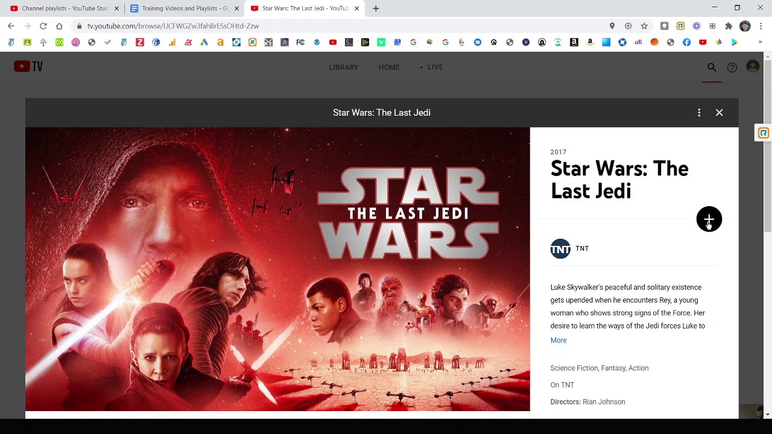Viewport: 772px width, 434px height.
Task: Go to the Home tab
Action: pyautogui.click(x=389, y=68)
